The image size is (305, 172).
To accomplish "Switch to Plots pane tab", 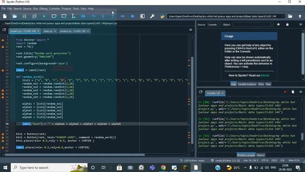I will [261, 84].
